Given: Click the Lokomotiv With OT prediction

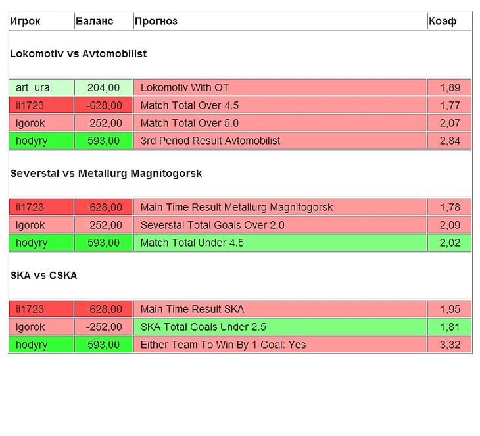Looking at the screenshot, I should [185, 87].
